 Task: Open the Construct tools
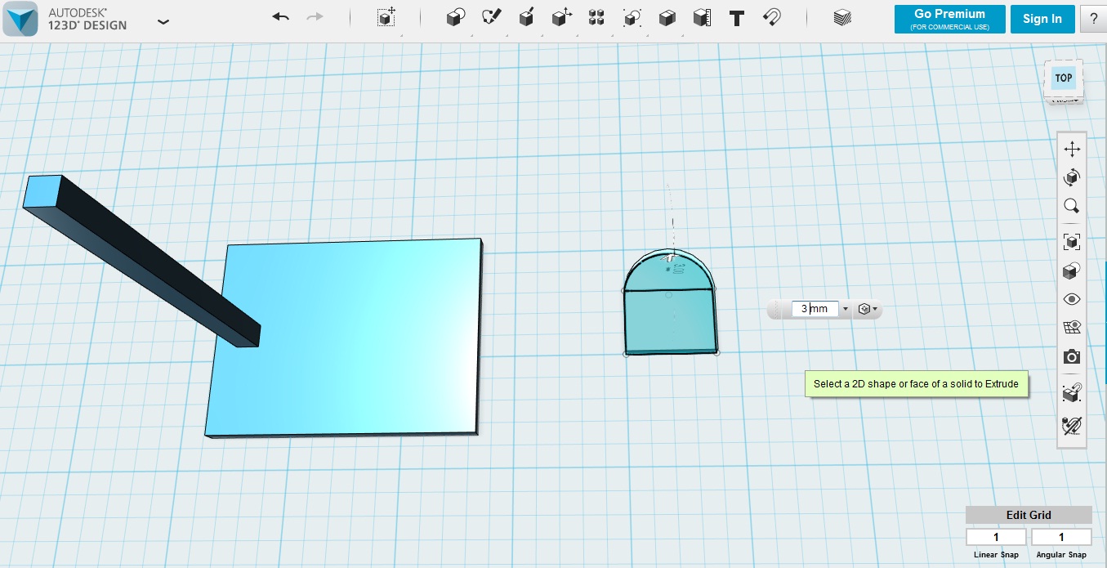(x=526, y=17)
